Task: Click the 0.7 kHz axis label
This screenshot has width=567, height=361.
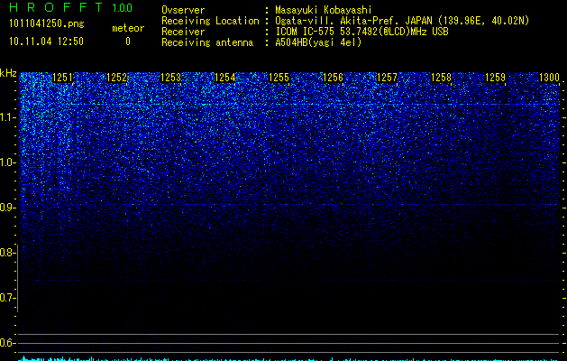Action: pyautogui.click(x=8, y=298)
